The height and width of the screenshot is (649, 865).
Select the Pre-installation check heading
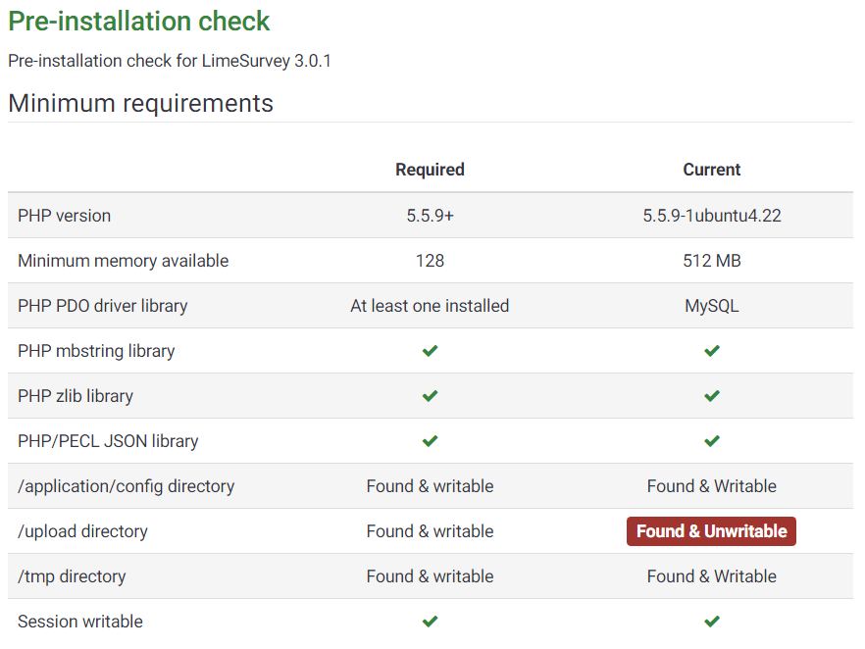(x=139, y=22)
